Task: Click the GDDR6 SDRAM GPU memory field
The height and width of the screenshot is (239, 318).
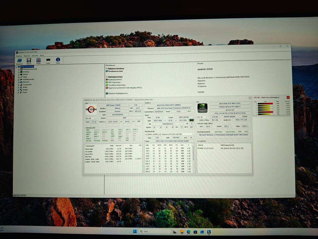Action: coord(229,117)
